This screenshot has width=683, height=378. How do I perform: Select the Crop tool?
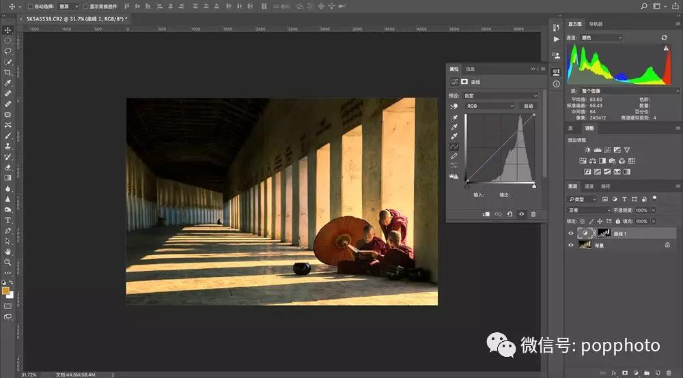click(x=8, y=72)
